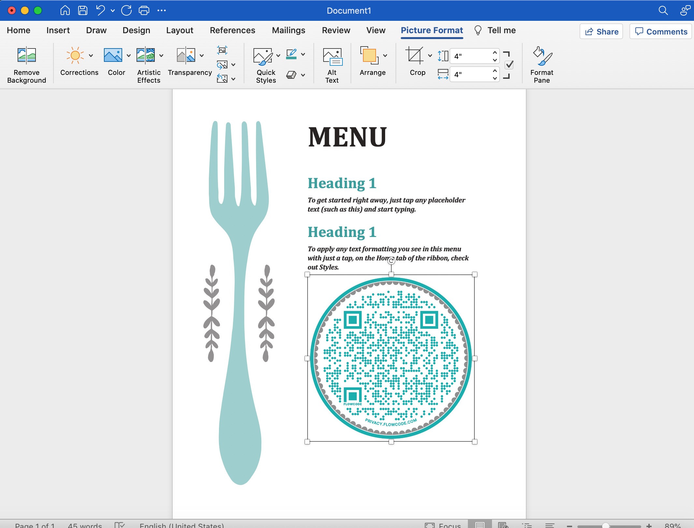The width and height of the screenshot is (694, 528).
Task: Click the Undo arrow icon
Action: [x=100, y=10]
